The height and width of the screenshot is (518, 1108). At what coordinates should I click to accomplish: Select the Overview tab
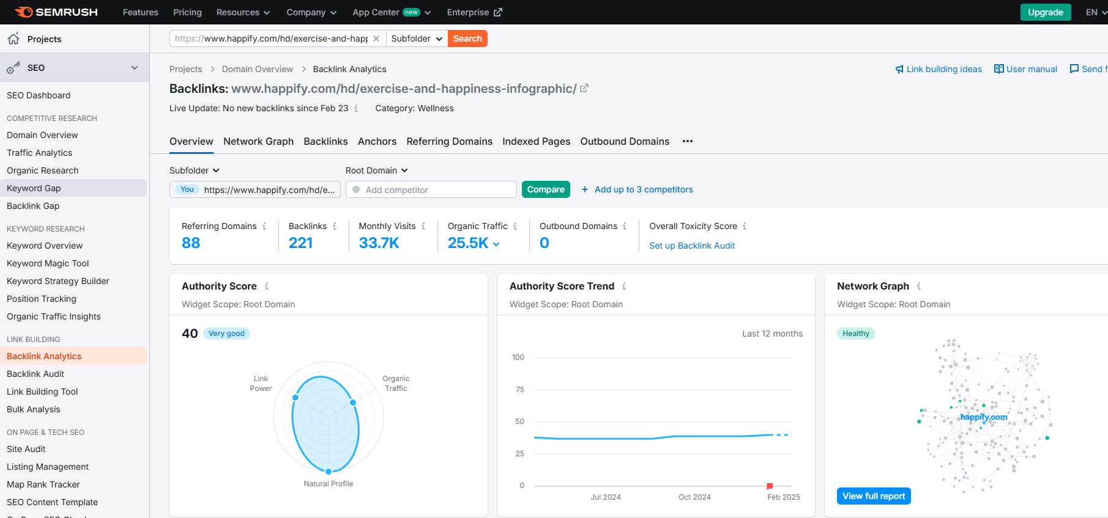(x=191, y=141)
